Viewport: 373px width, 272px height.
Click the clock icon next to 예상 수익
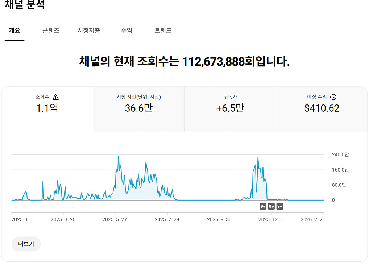click(333, 97)
